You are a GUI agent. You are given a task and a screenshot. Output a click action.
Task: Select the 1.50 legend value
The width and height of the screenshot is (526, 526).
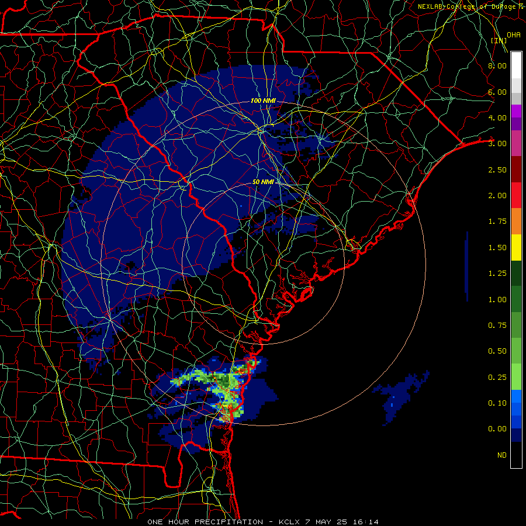coord(497,248)
